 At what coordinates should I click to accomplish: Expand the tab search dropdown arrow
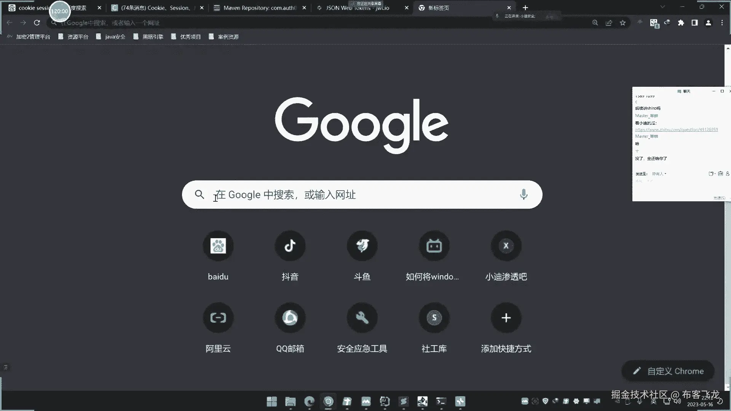pyautogui.click(x=662, y=7)
